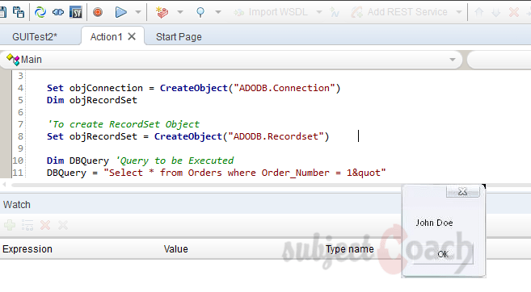The image size is (531, 292).
Task: Click the list icon in Watch toolbar
Action: pyautogui.click(x=27, y=225)
